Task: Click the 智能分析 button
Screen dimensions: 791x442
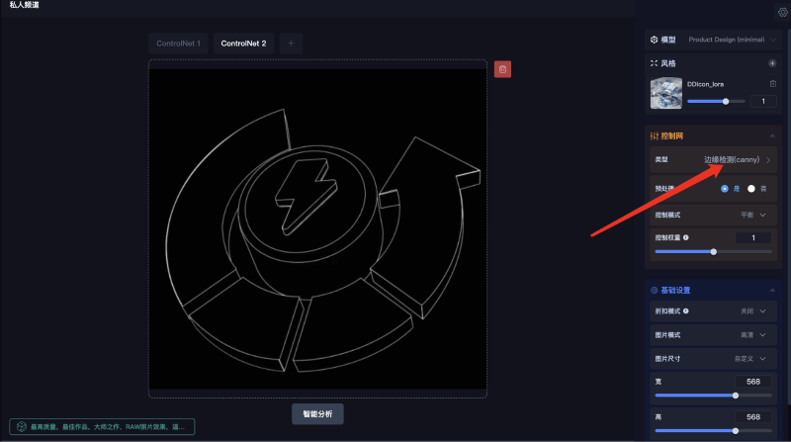Action: 317,414
